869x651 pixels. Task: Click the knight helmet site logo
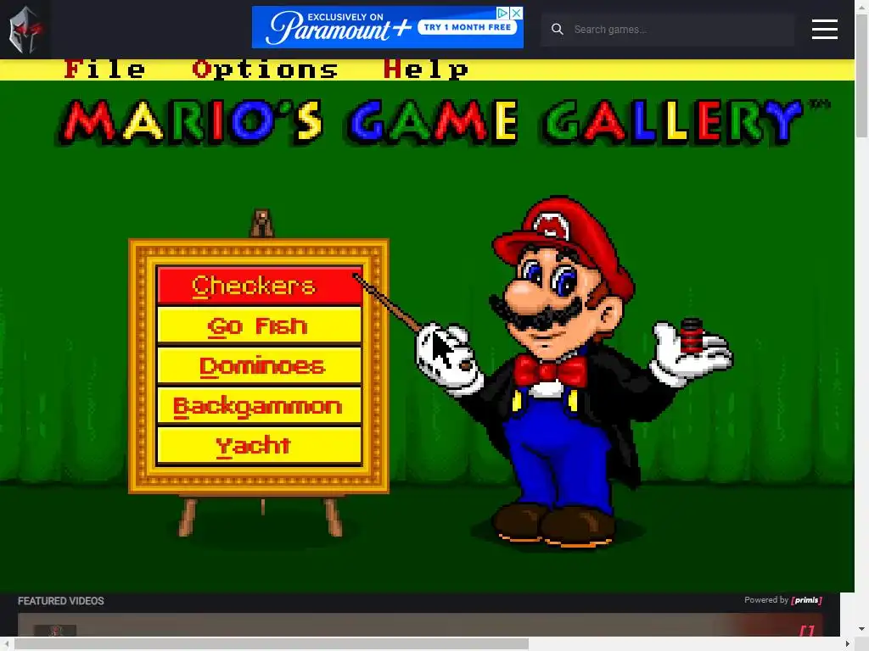[25, 30]
